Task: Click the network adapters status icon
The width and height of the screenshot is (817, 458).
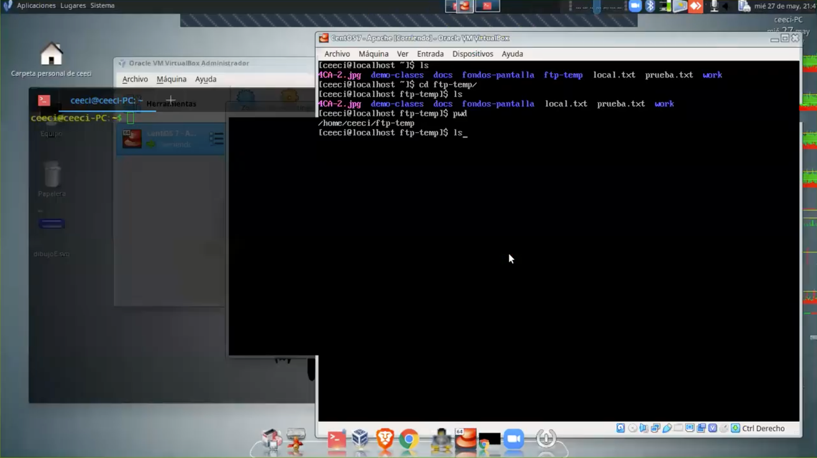Action: [656, 428]
